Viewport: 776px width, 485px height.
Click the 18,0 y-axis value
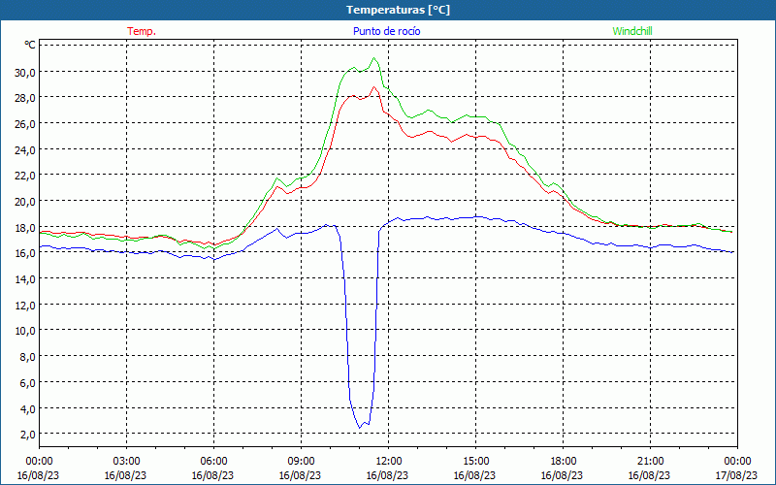(x=25, y=227)
